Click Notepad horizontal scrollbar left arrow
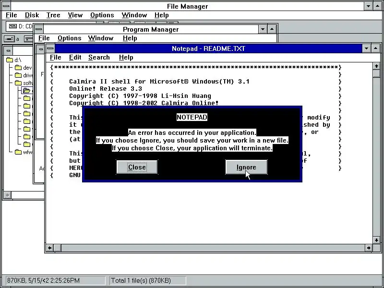 click(50, 248)
